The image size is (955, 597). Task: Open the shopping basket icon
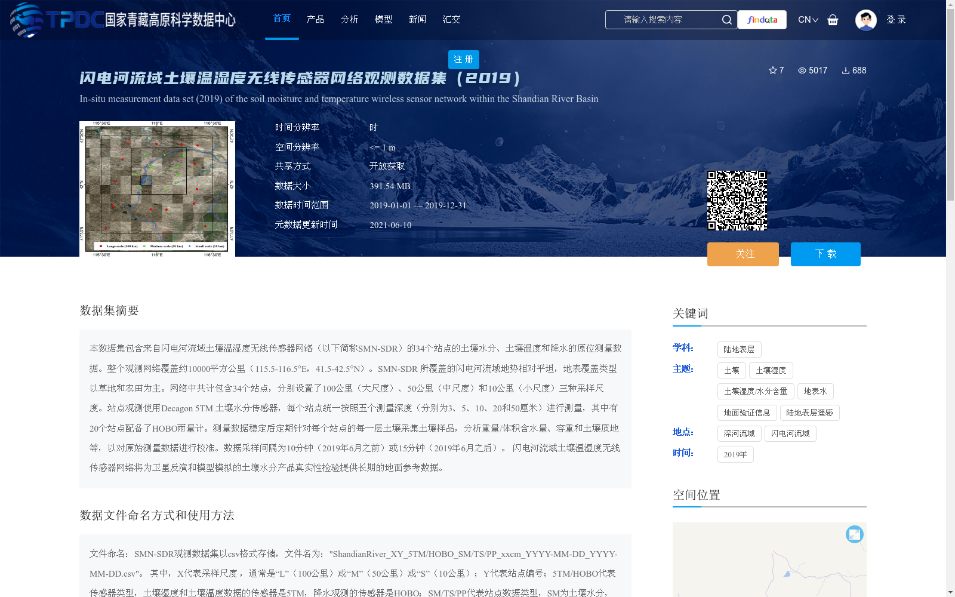point(833,20)
